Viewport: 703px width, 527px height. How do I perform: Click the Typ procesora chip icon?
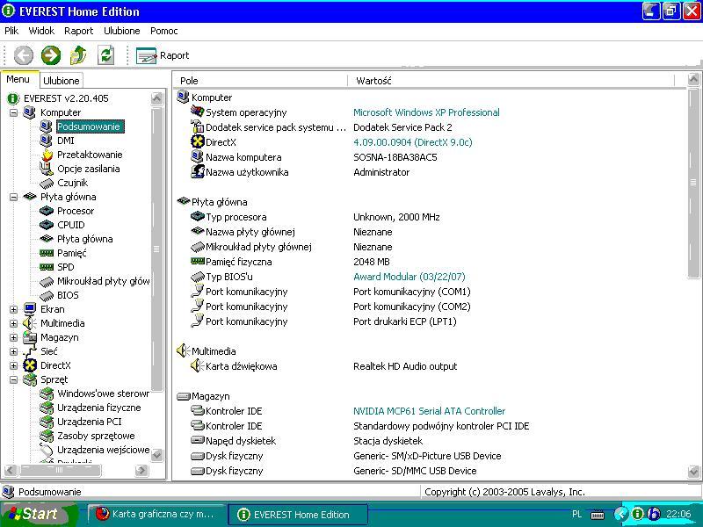click(197, 217)
